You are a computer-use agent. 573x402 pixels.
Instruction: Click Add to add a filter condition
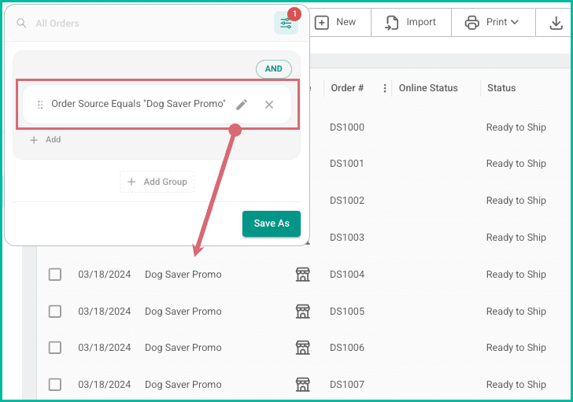tap(46, 140)
